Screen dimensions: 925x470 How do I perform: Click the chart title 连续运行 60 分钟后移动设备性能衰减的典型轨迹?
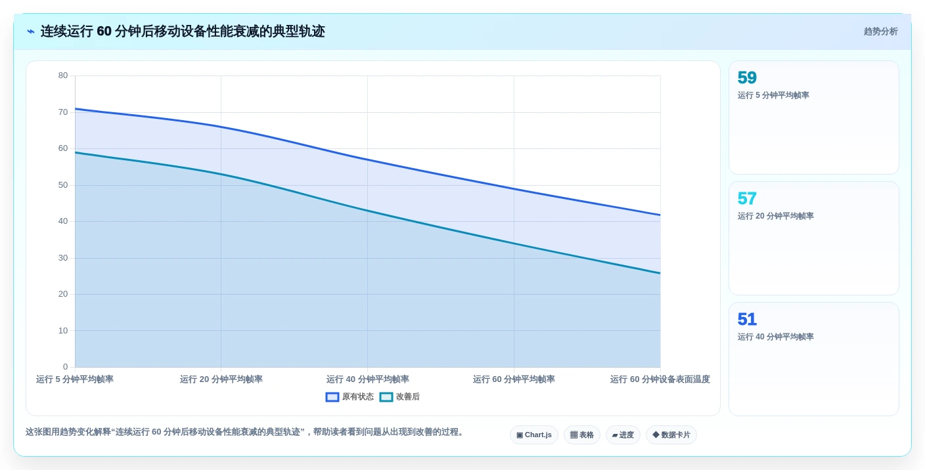tap(183, 32)
